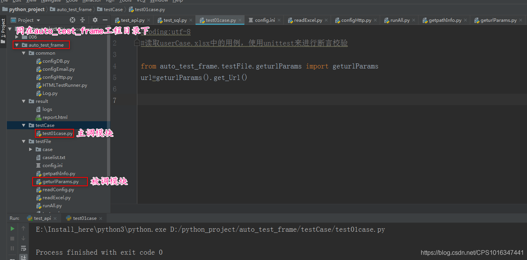This screenshot has width=527, height=260.
Task: Click the locate/scroll-from-source crosshair icon
Action: tap(72, 20)
